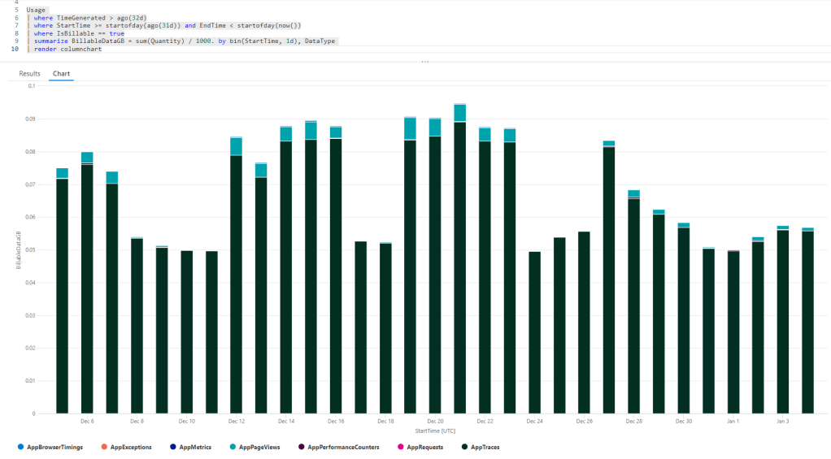This screenshot has width=831, height=459.
Task: Place cursor on the render columnchart line
Action: coord(67,49)
